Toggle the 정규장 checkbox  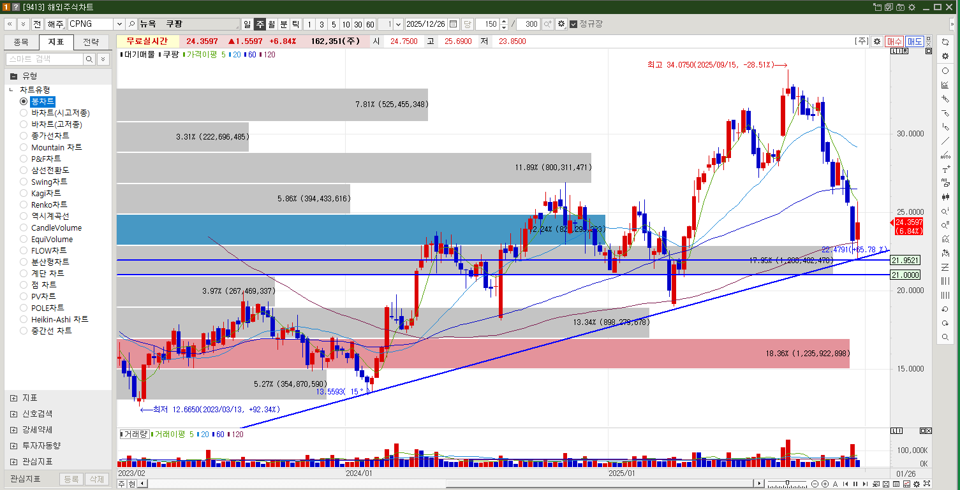tap(573, 24)
